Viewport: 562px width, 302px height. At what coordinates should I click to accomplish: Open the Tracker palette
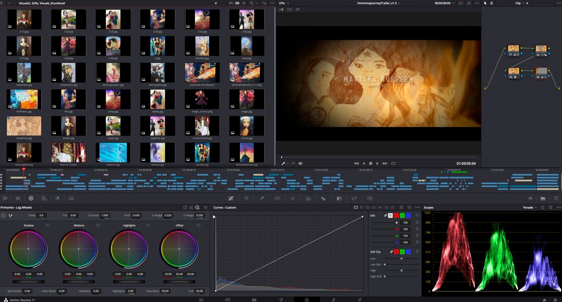(293, 198)
